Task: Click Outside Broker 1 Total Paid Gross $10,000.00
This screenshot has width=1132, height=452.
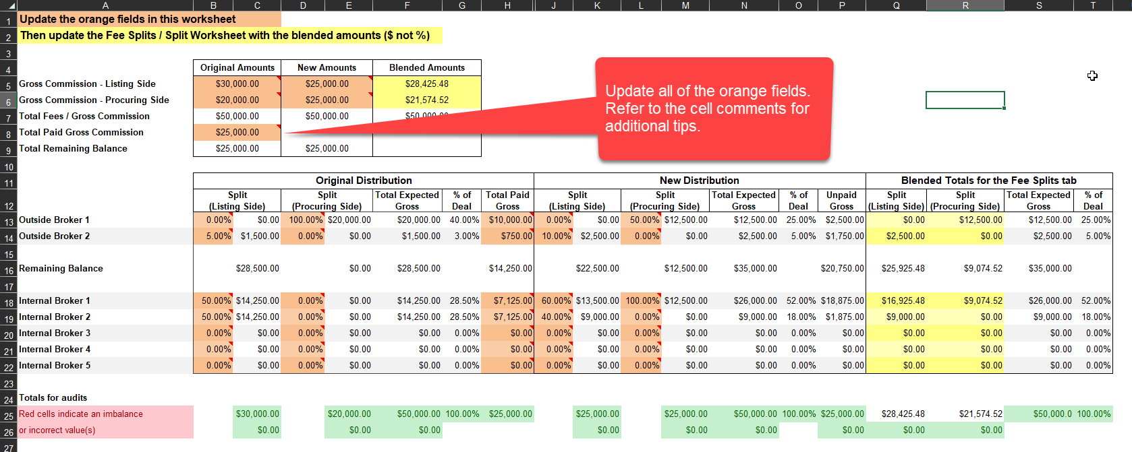Action: [509, 220]
